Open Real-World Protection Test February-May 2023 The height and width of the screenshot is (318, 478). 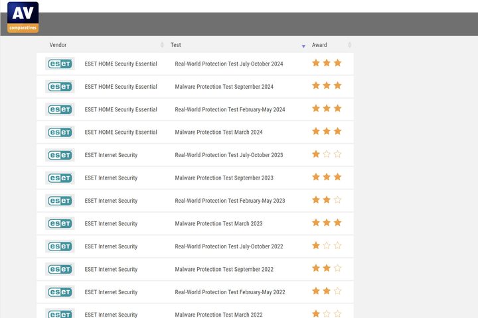pos(230,201)
